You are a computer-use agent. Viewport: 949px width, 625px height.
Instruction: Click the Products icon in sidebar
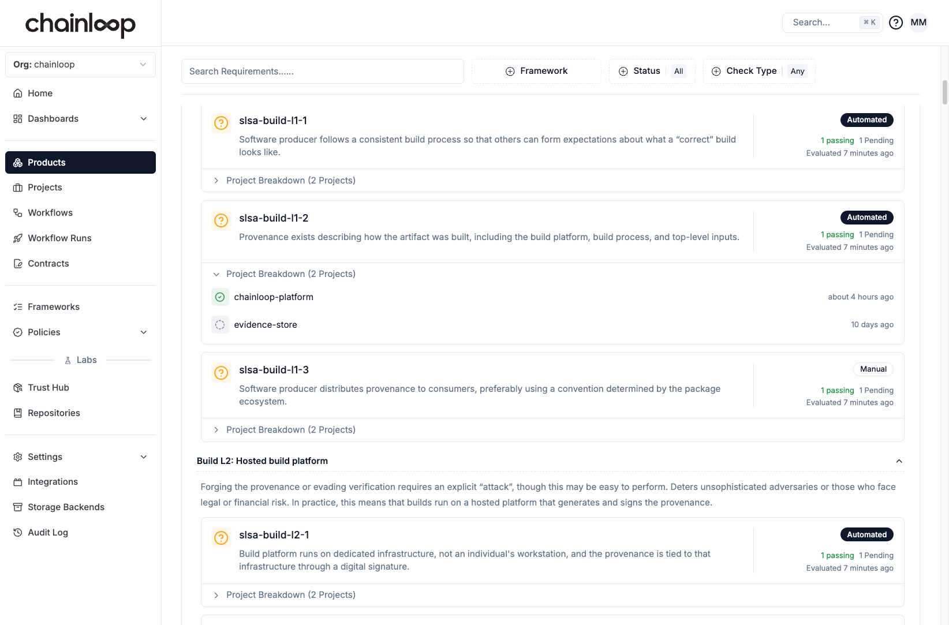18,163
